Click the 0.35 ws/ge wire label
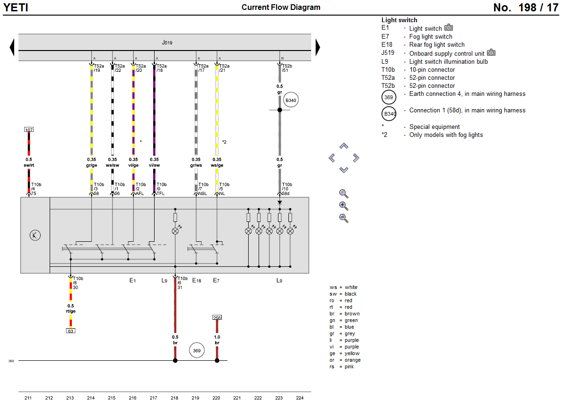The image size is (564, 408). tap(217, 162)
